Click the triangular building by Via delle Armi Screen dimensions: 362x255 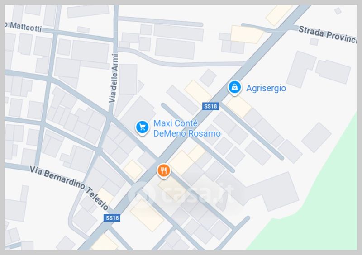[x=140, y=86]
